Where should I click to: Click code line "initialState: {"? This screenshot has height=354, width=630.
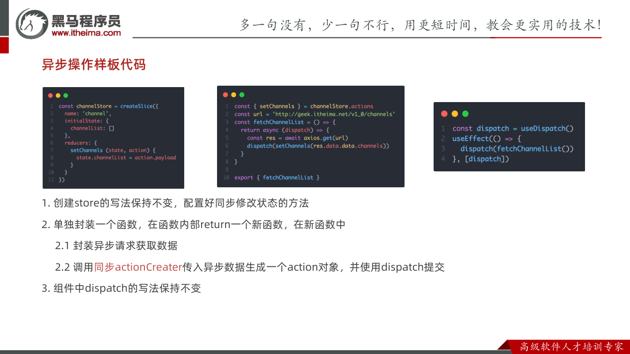coord(87,121)
